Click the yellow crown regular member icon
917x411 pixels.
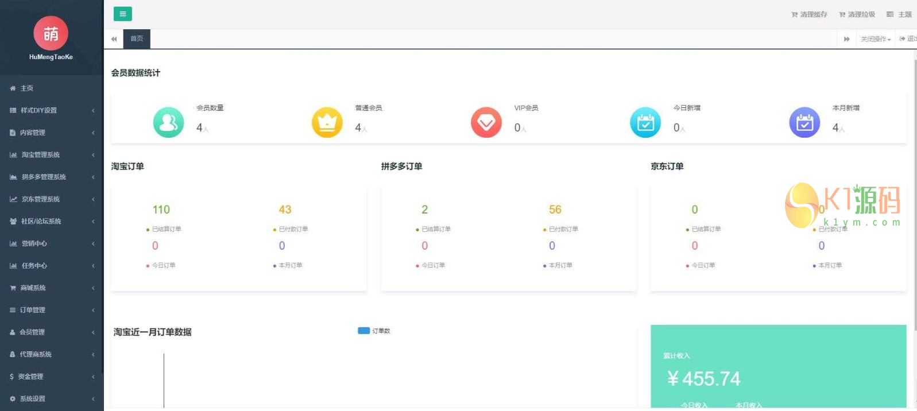[x=327, y=122]
